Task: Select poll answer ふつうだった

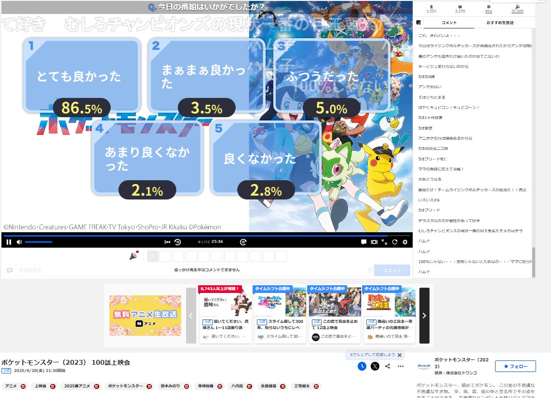Action: pos(332,76)
